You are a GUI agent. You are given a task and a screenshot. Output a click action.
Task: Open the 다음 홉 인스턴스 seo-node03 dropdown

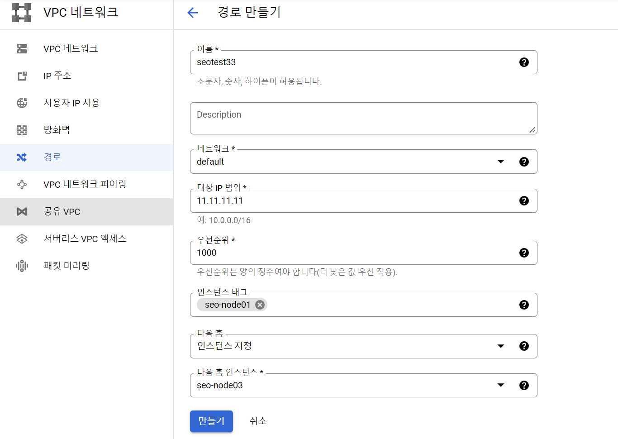(501, 385)
